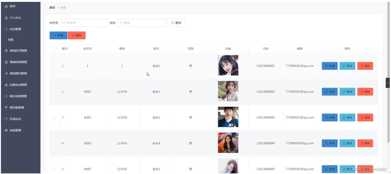Viewport: 391px width, 174px height.
Task: Click the phone number 13823888882
Action: 265,92
